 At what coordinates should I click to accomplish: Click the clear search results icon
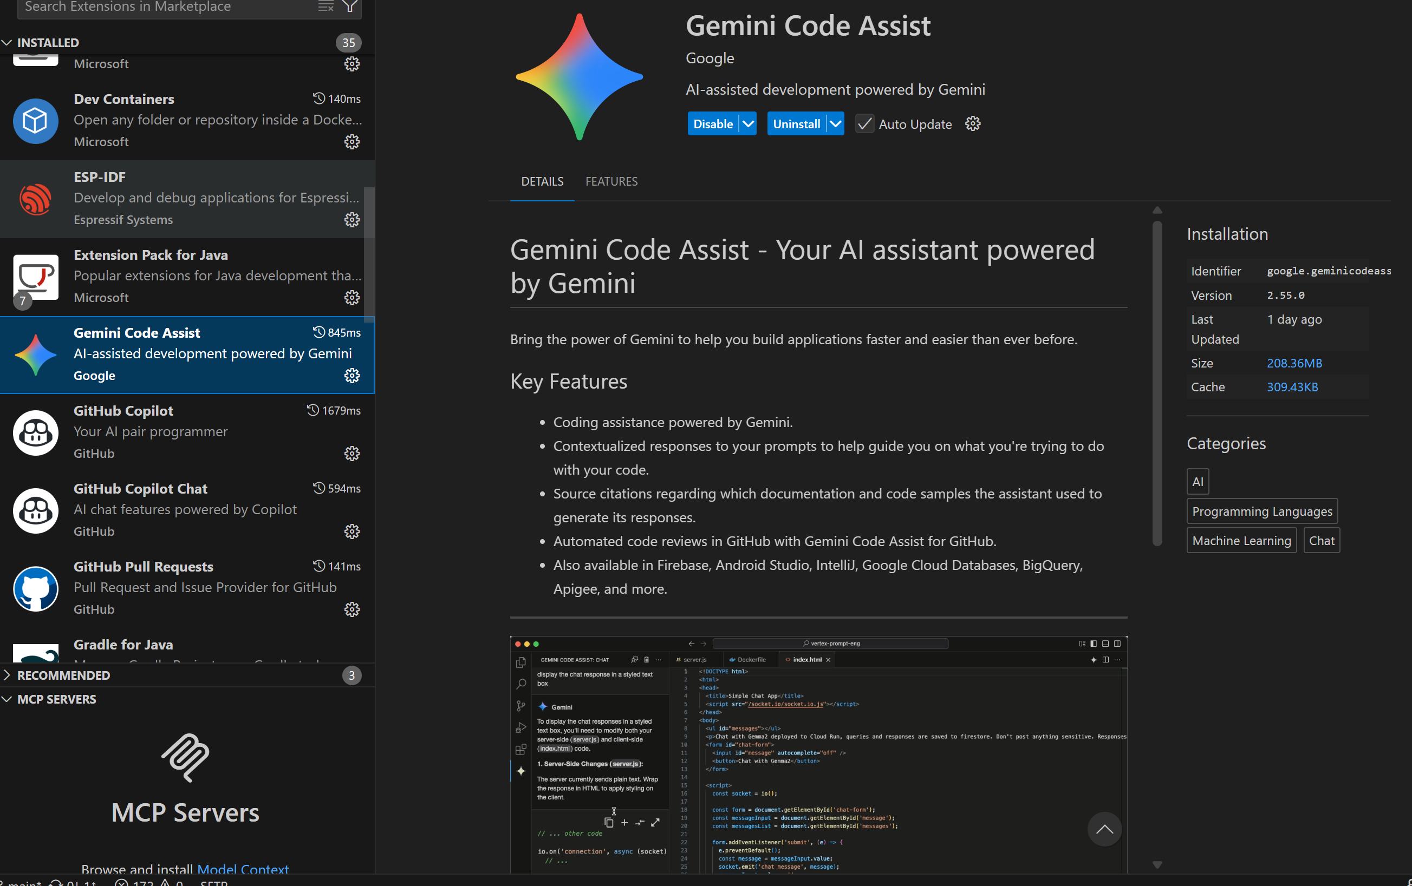tap(326, 6)
